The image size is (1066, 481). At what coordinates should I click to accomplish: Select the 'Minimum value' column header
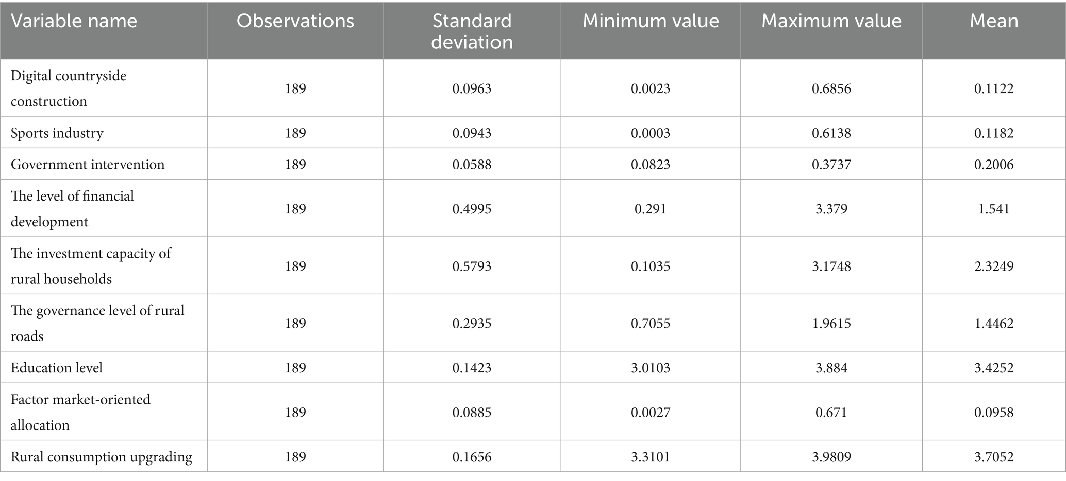pos(651,21)
